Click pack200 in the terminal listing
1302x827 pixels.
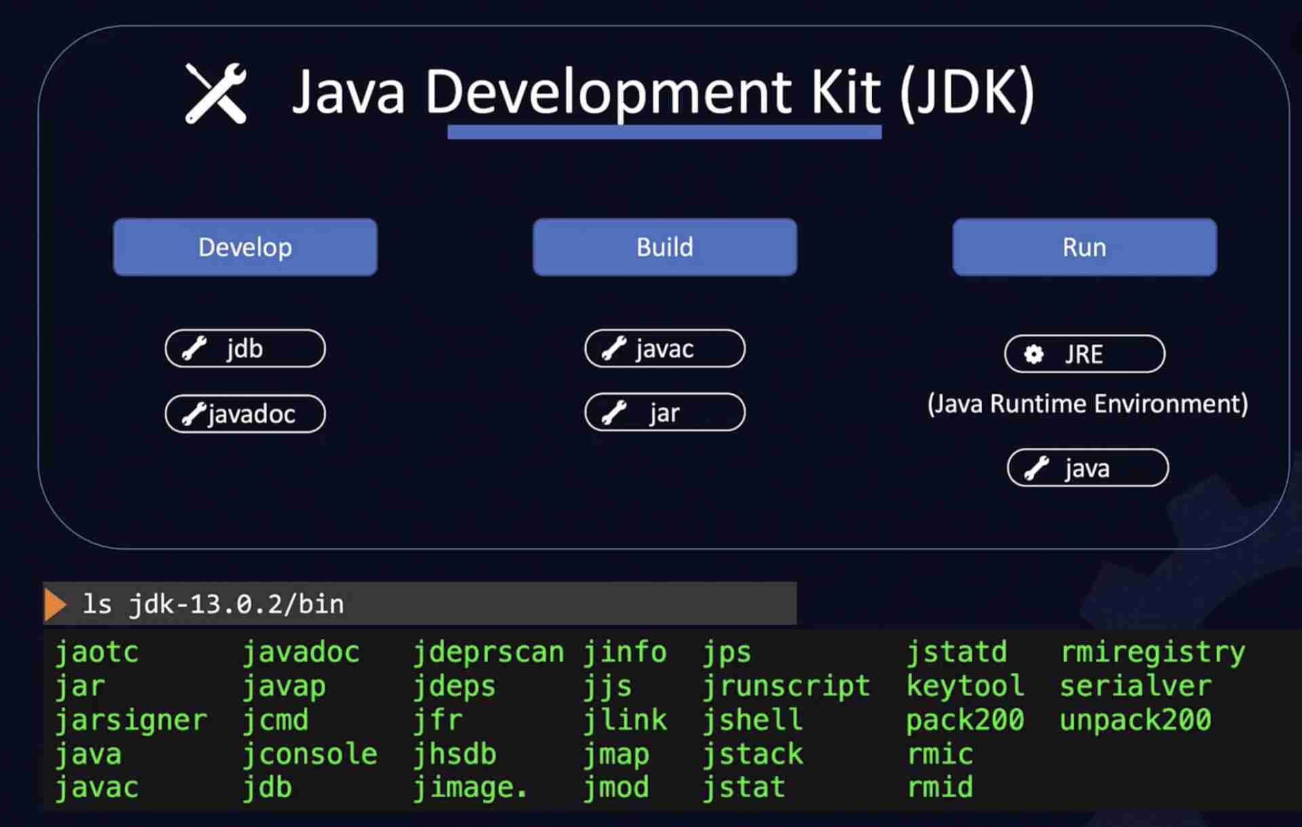966,720
